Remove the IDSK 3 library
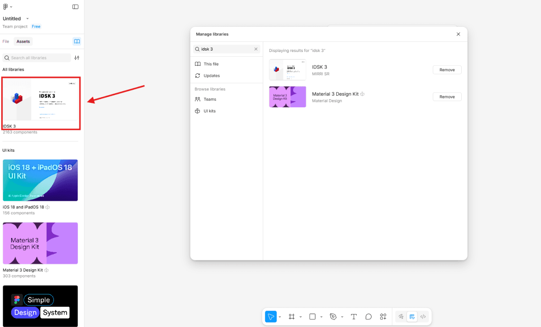 [447, 70]
